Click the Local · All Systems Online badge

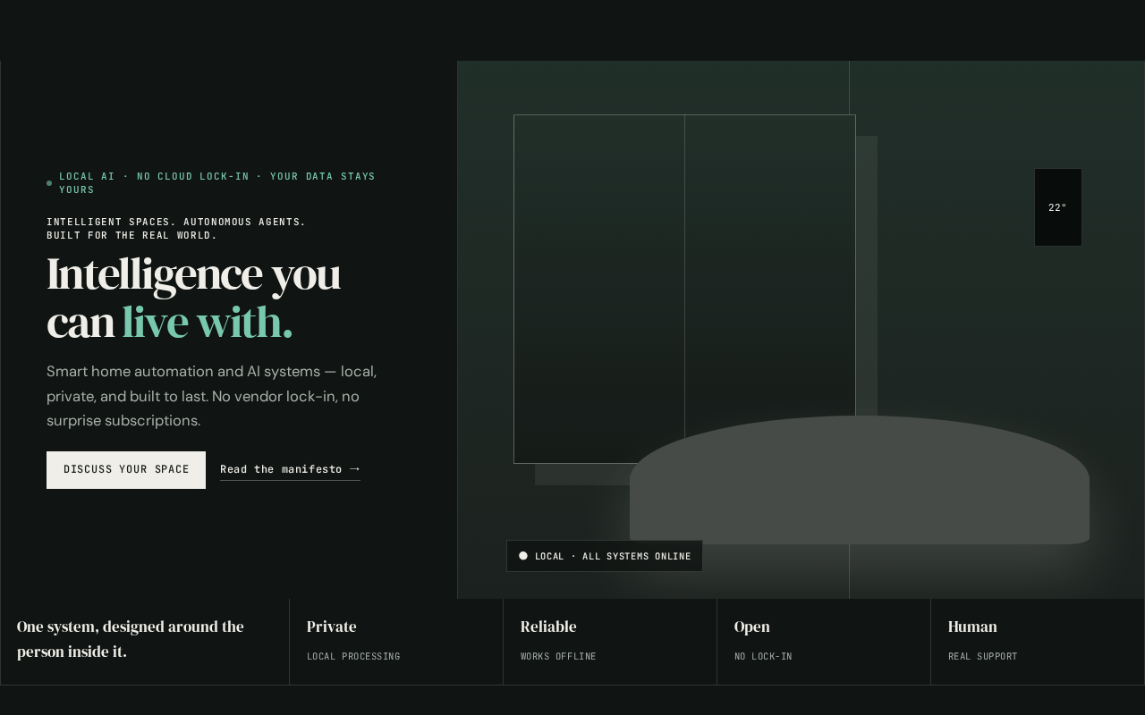[x=605, y=556]
